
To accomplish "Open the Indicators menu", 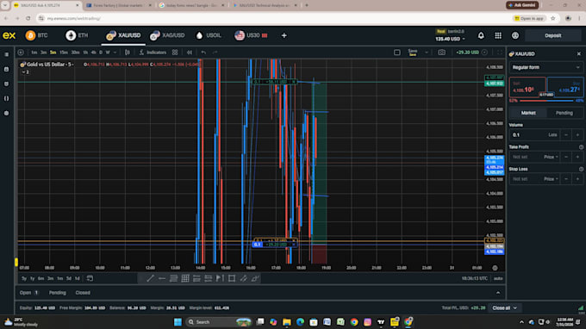I will coord(153,53).
